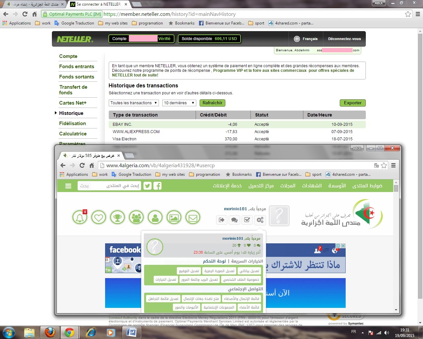Expand the 'Toutes les transactions' dropdown
This screenshot has height=339, width=423.
coord(134,103)
